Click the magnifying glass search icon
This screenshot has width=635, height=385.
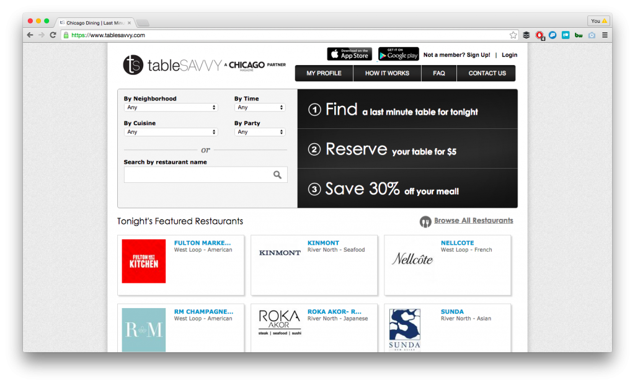(x=277, y=174)
